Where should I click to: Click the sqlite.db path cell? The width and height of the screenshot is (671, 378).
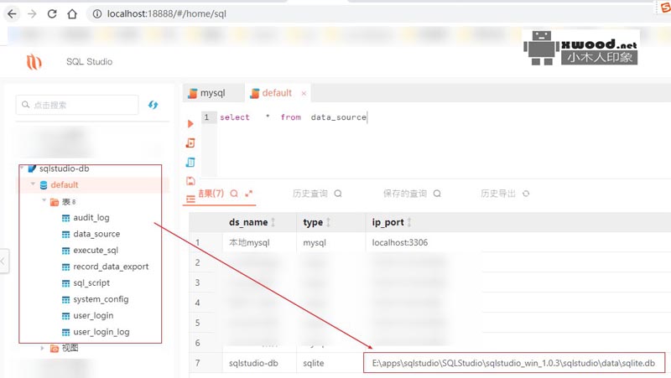513,363
